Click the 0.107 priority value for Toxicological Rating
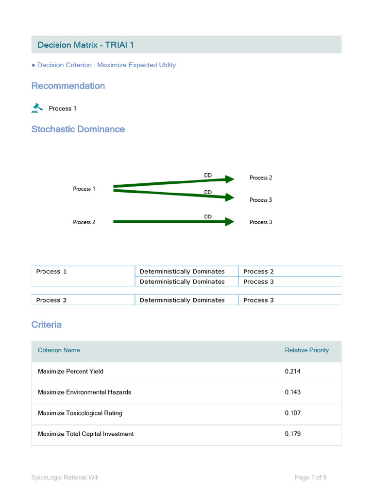The image size is (373, 498). 293,413
